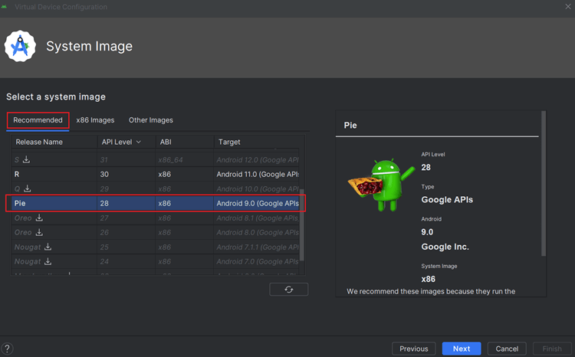The image size is (575, 357).
Task: Click API level 31 cell
Action: 127,160
